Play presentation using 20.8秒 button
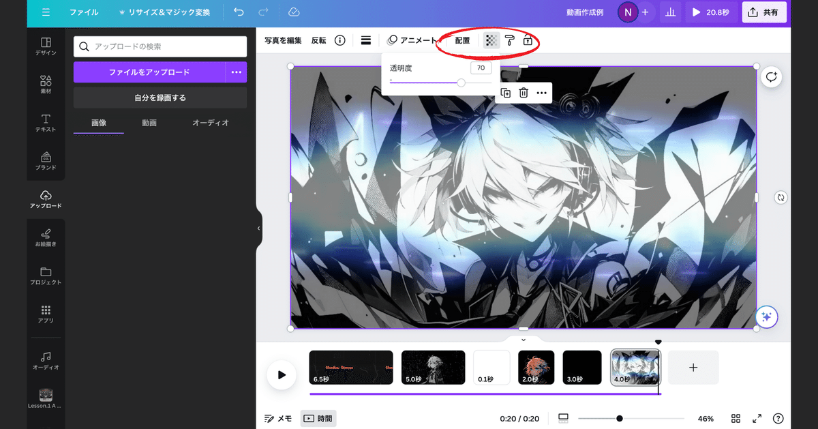Viewport: 818px width, 429px height. pyautogui.click(x=711, y=12)
